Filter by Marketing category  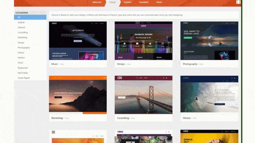(22, 37)
